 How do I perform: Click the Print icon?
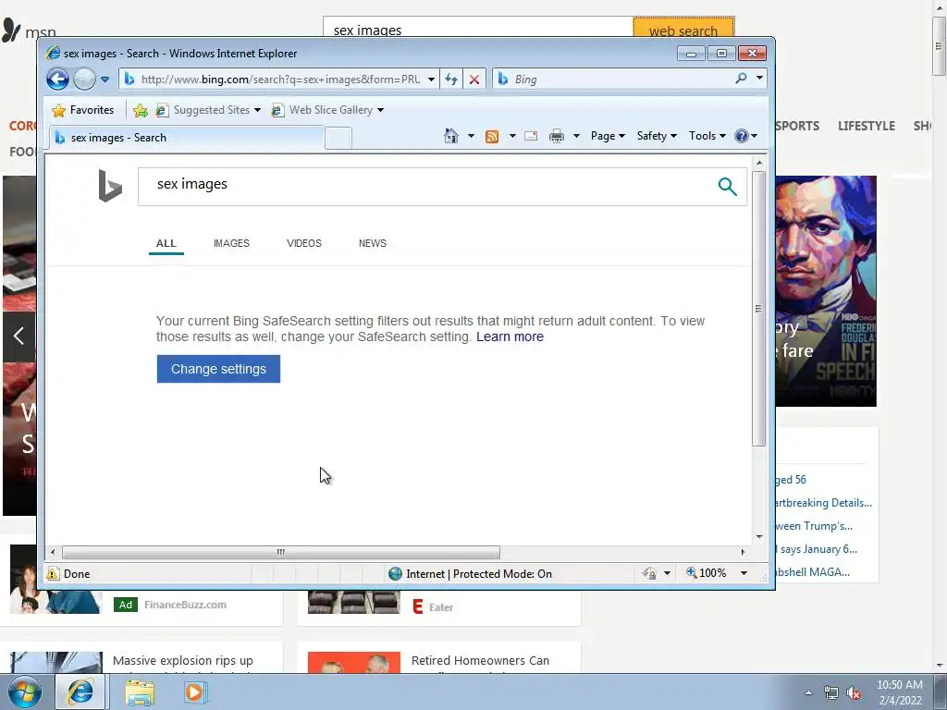pos(556,136)
